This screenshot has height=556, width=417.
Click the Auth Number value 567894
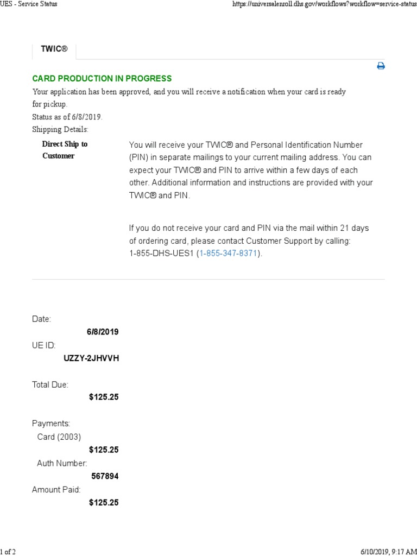click(x=105, y=476)
